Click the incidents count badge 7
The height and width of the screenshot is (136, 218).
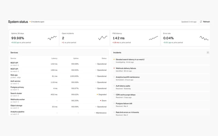coord(208,52)
